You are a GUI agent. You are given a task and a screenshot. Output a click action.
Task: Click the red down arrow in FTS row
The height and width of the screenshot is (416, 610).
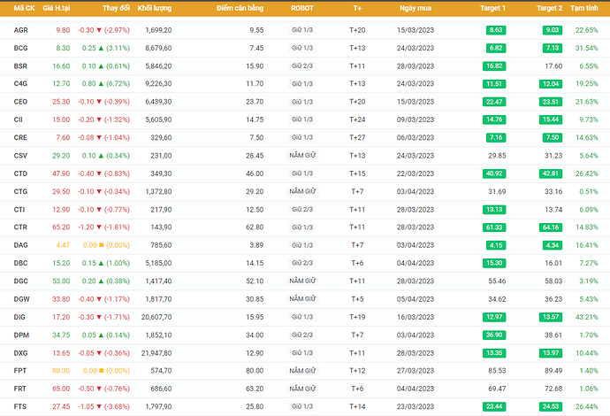pyautogui.click(x=101, y=406)
